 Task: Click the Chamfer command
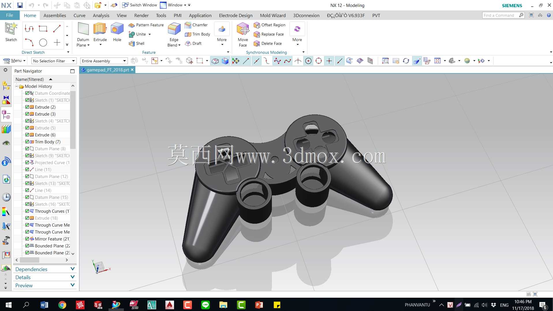[x=196, y=25]
